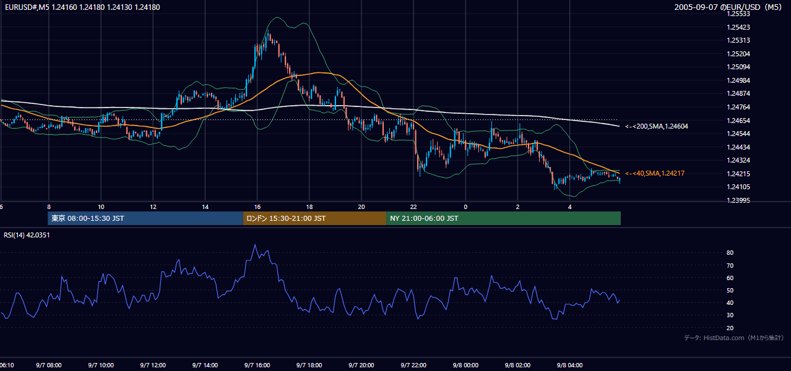Viewport: 791px width, 371px height.
Task: Click the '<--40,SMA,1.24217' moving average label
Action: click(655, 174)
